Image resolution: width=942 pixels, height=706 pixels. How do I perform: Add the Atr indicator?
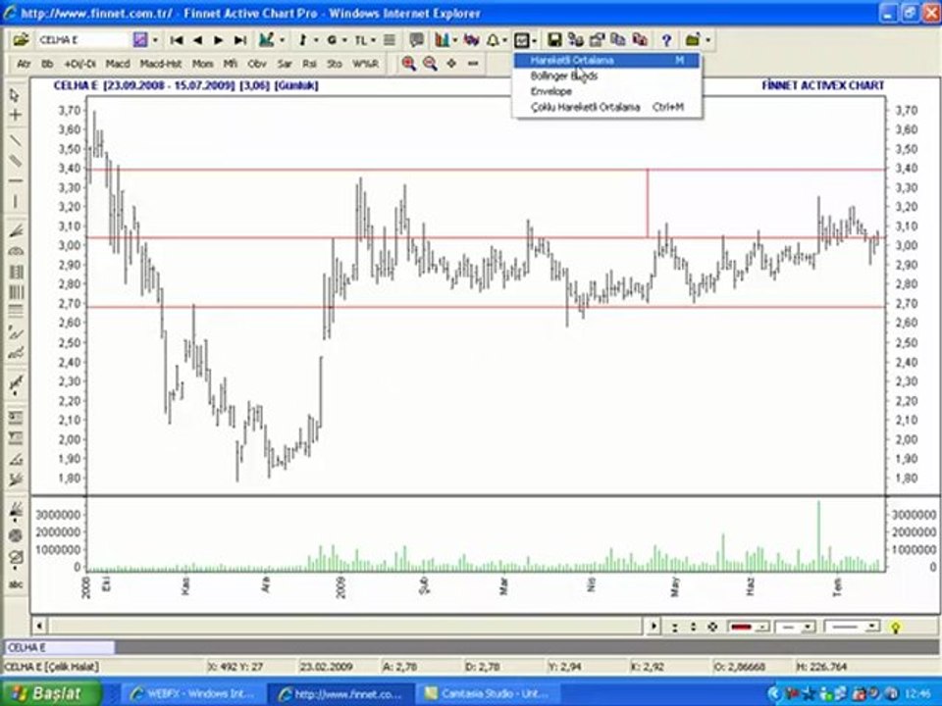[24, 63]
